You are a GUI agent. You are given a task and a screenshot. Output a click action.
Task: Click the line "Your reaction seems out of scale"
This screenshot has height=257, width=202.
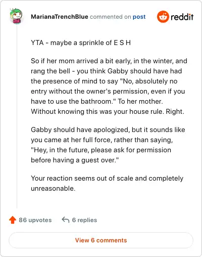(x=107, y=178)
